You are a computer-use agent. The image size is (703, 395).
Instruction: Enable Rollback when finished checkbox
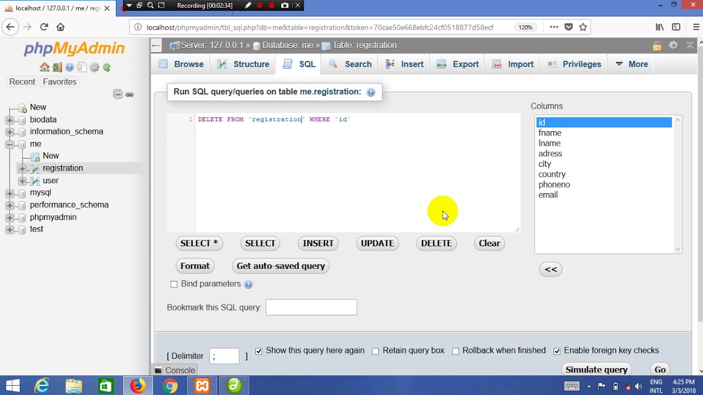(456, 351)
